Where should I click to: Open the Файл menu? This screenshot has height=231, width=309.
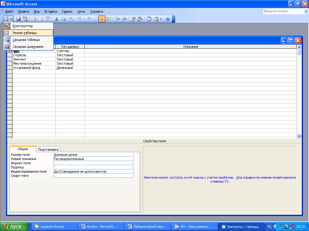[9, 11]
